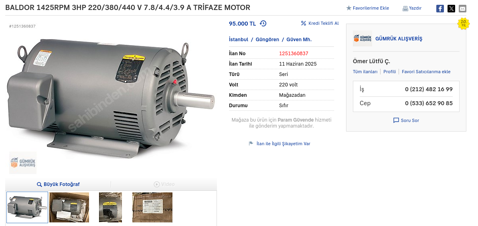Share listing on Facebook icon
Viewport: 478px width, 226px height.
pos(440,8)
